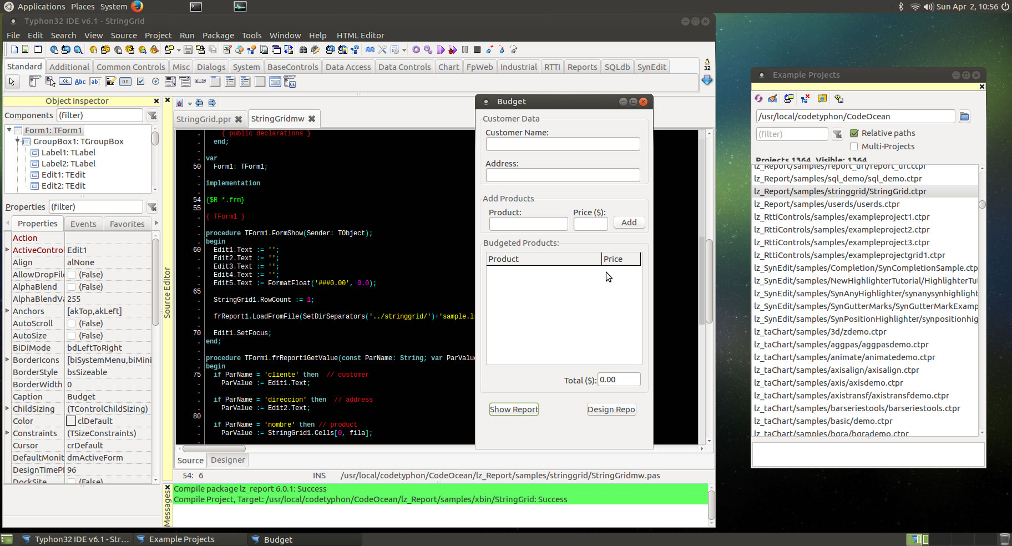
Task: Open the home icon dropdown arrow in editor
Action: coord(190,104)
